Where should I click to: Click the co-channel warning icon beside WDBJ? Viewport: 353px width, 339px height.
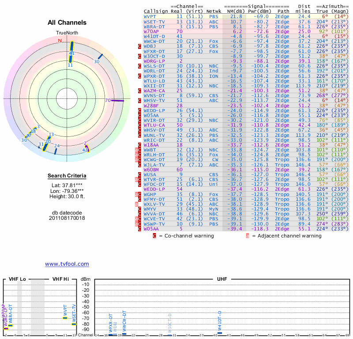tap(140, 46)
